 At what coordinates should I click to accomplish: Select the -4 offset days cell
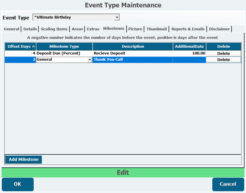click(20, 53)
